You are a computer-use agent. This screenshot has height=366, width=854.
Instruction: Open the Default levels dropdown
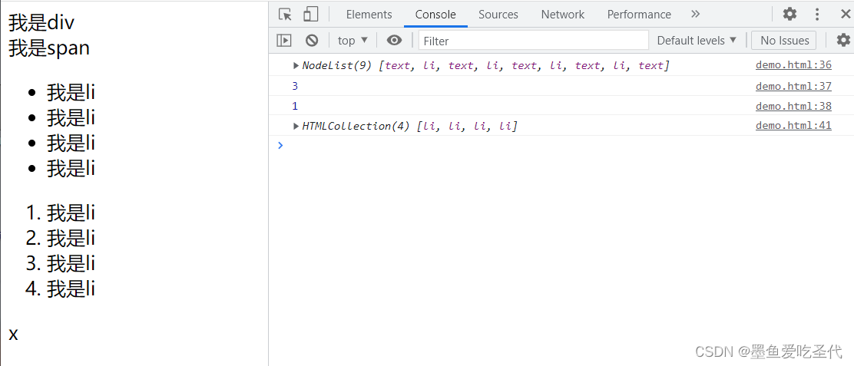[x=697, y=40]
